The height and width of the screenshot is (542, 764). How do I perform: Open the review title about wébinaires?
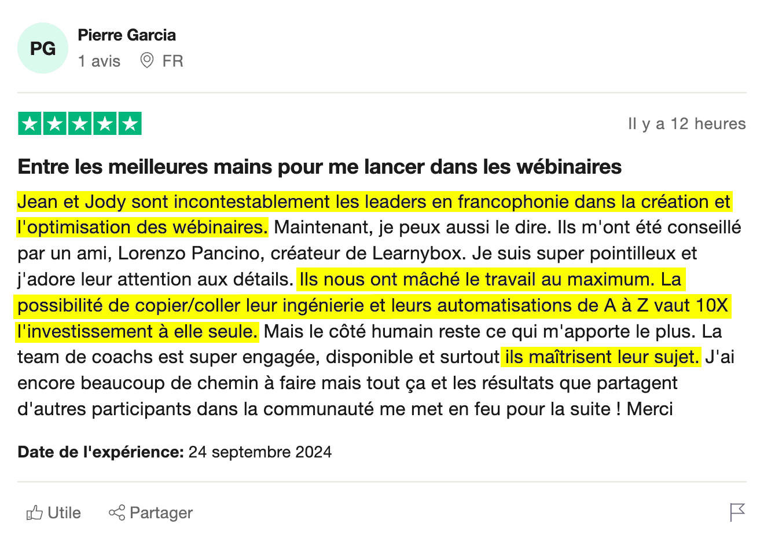319,167
